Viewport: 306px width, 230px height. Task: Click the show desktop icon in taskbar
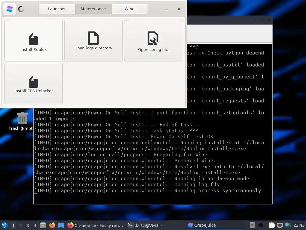coord(61,226)
